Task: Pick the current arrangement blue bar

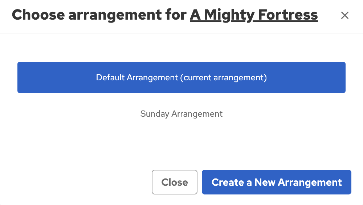Action: 181,77
